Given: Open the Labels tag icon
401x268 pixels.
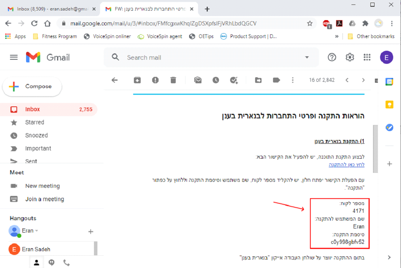Looking at the screenshot, I should [276, 80].
